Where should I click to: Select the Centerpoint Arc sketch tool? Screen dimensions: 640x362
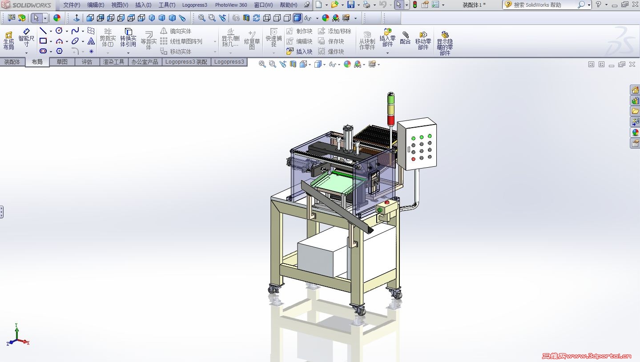[59, 41]
